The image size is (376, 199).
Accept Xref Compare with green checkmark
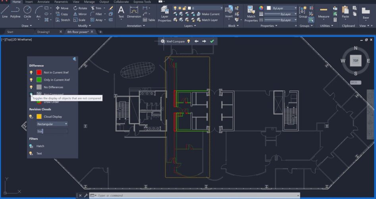coord(212,41)
